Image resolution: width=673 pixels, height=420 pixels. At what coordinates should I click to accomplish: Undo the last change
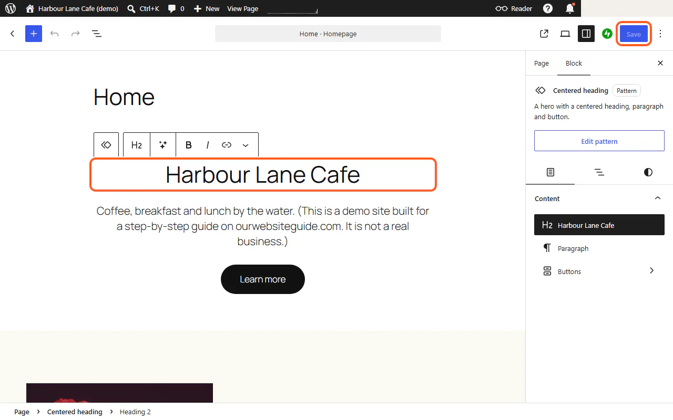[x=55, y=34]
